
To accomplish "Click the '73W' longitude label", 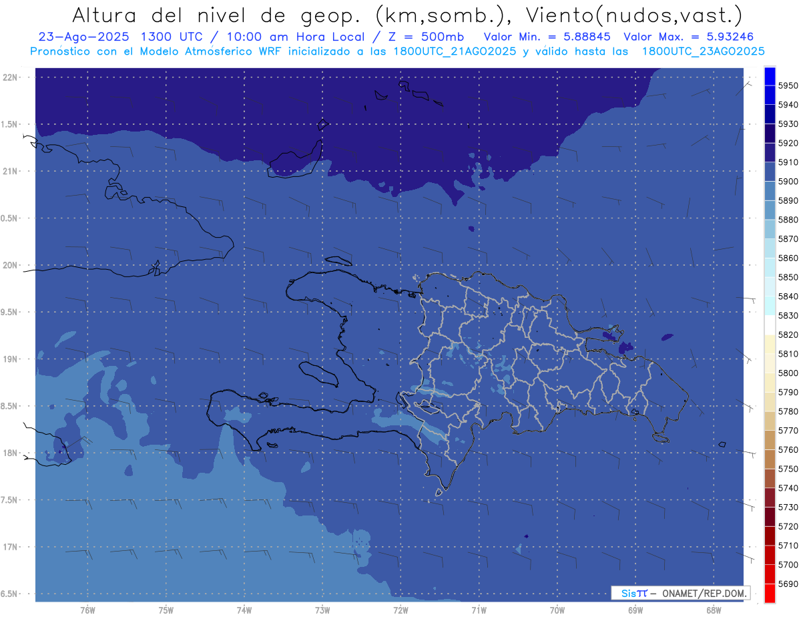I will tap(322, 610).
